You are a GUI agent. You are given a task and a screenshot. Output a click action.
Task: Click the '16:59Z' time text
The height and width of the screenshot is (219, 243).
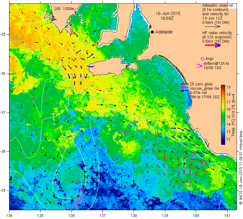point(167,18)
